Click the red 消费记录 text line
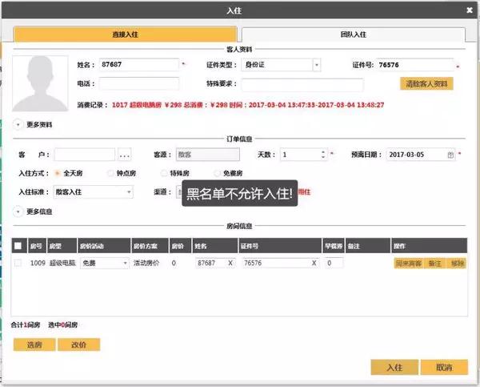The image size is (480, 387). (x=248, y=105)
